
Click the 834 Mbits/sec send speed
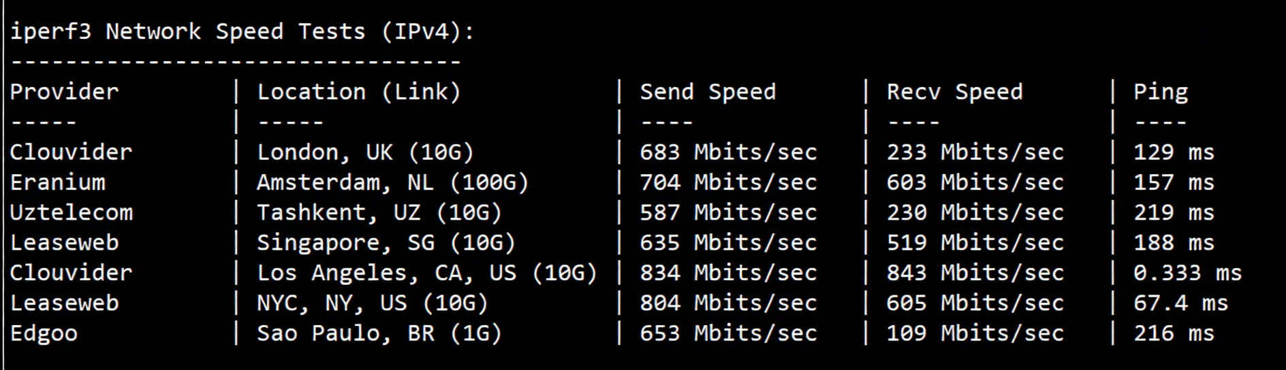tap(728, 273)
